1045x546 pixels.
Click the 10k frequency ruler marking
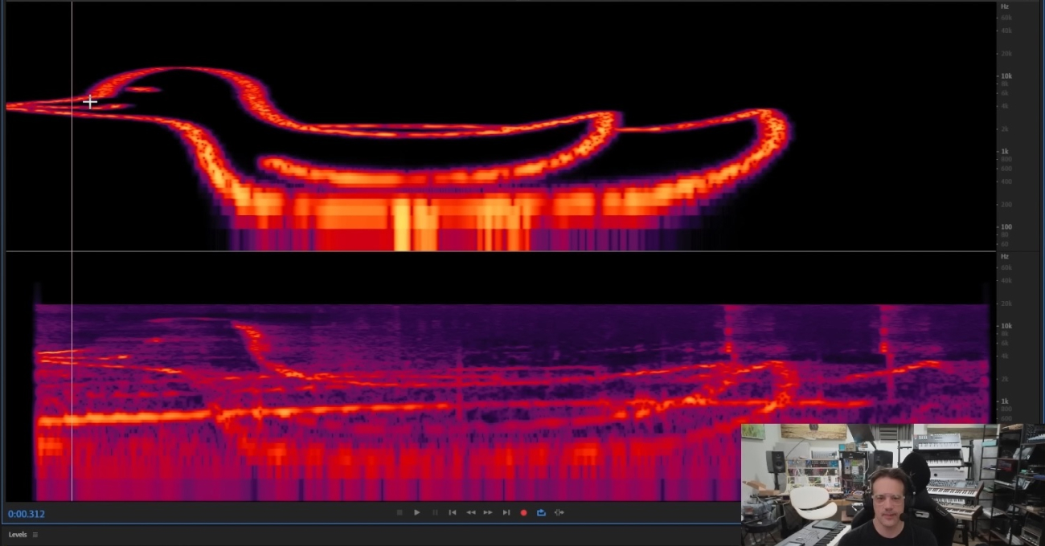click(x=1006, y=75)
